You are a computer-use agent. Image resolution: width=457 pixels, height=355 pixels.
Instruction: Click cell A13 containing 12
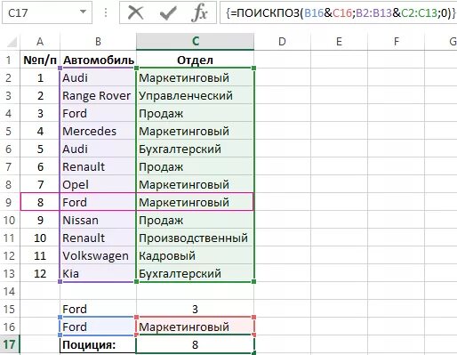(x=40, y=273)
